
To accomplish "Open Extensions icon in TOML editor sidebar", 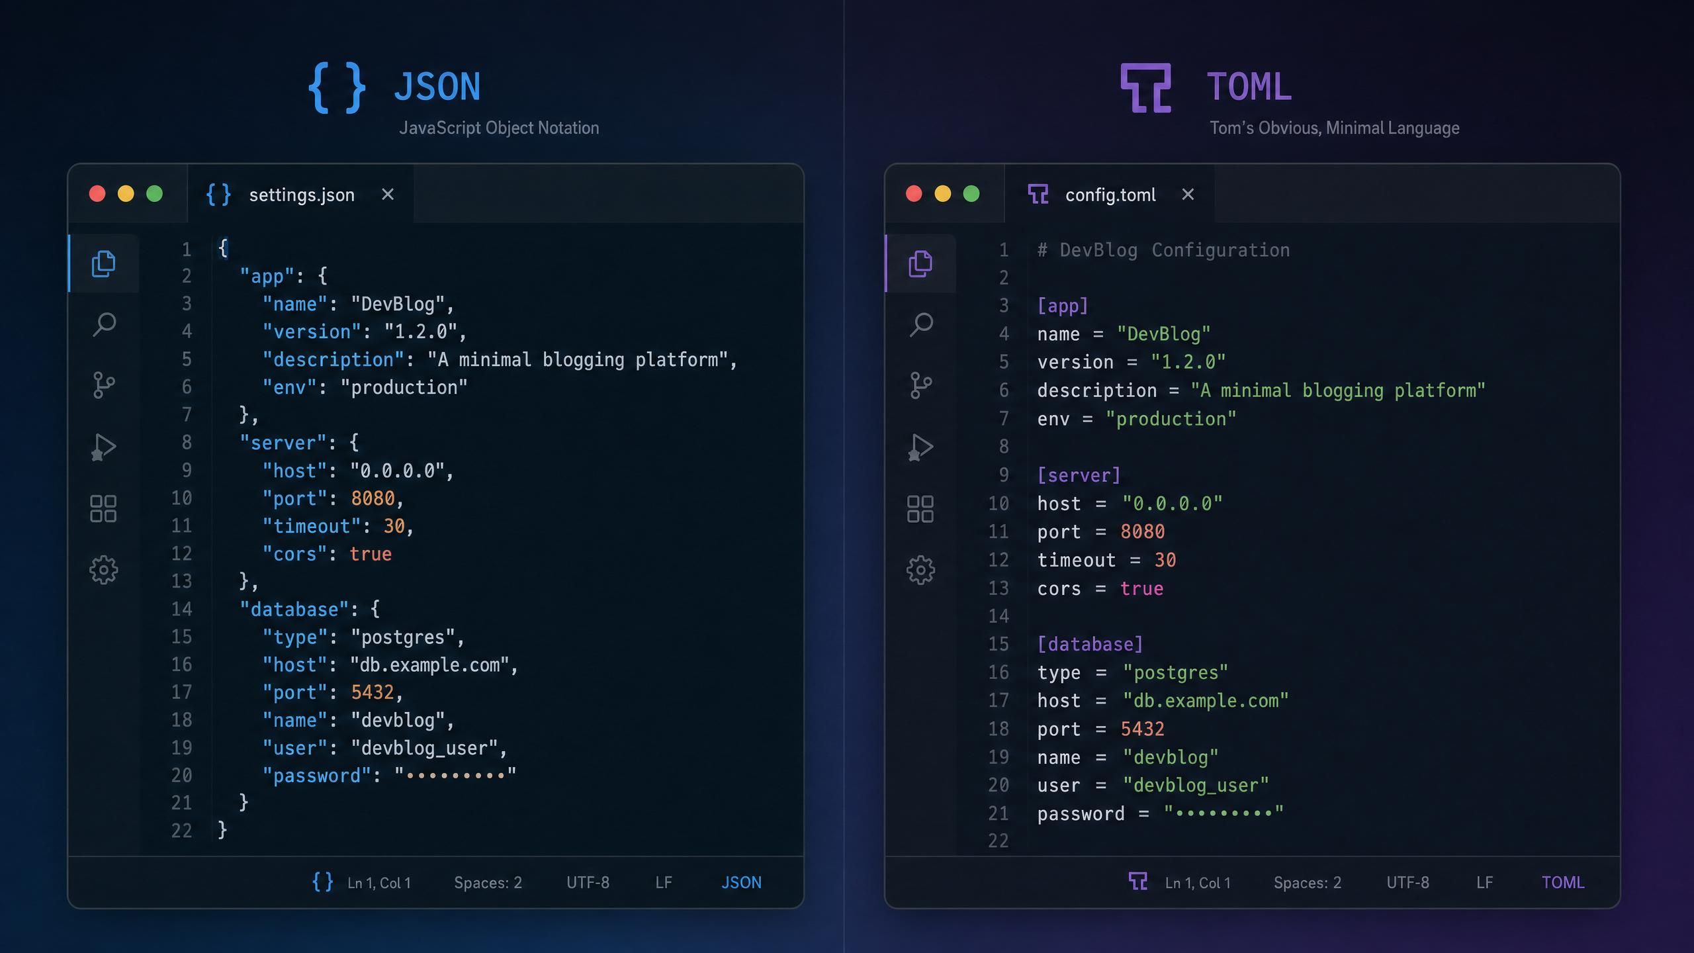I will click(920, 508).
